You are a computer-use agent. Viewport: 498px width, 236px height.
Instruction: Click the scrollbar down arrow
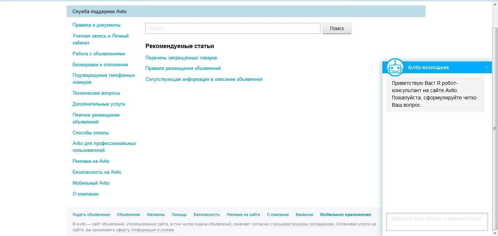(495, 233)
